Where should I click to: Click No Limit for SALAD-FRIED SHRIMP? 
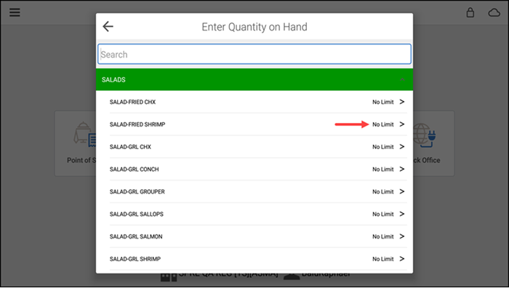382,124
